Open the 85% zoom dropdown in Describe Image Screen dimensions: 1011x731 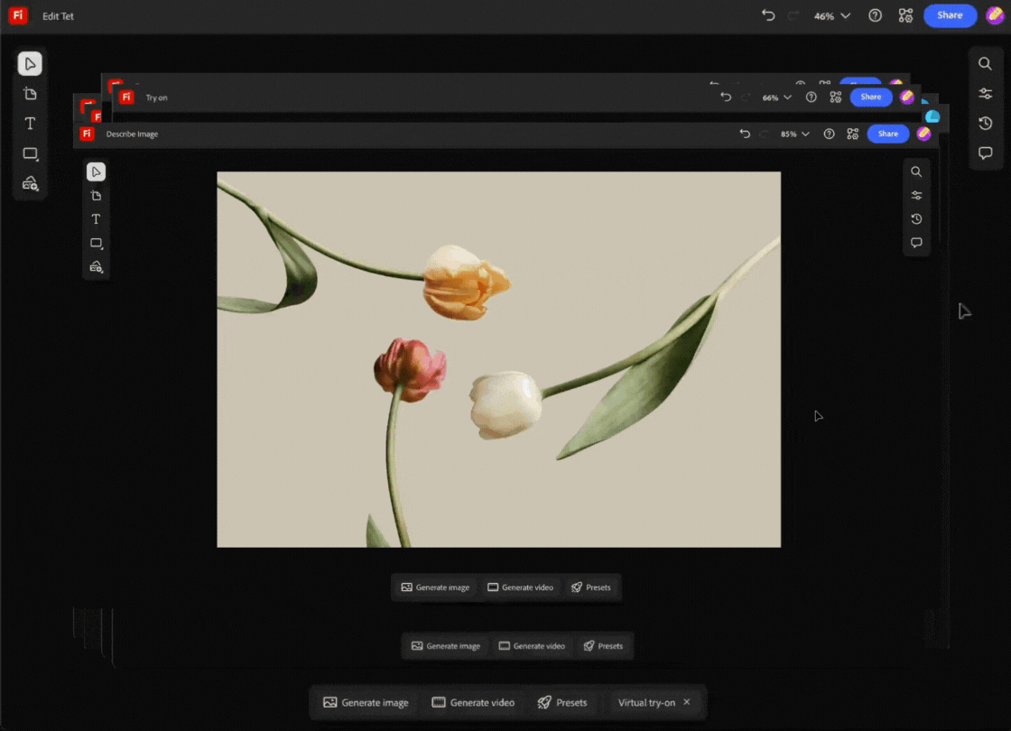pyautogui.click(x=795, y=134)
